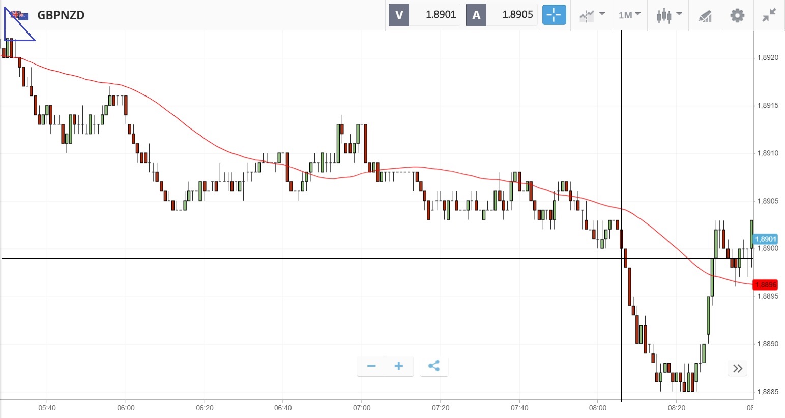785x418 pixels.
Task: Click the 1,8885 price axis label
Action: coord(768,392)
